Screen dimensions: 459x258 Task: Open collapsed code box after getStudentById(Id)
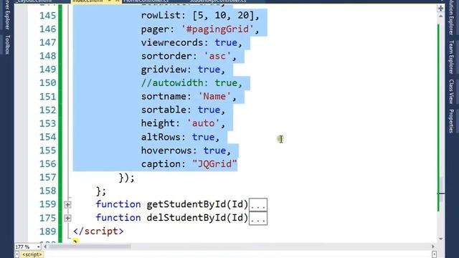tap(258, 204)
